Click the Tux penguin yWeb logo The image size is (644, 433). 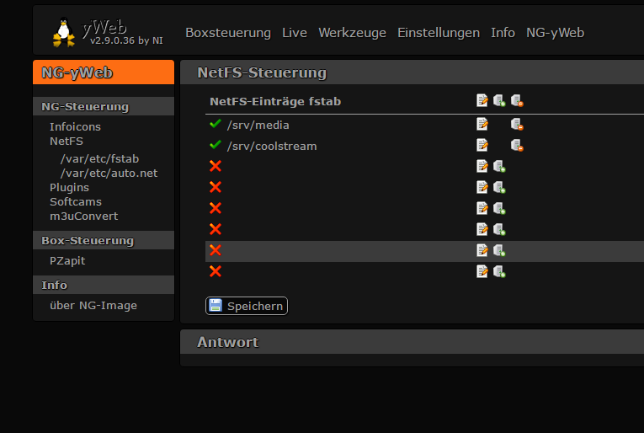[x=64, y=32]
